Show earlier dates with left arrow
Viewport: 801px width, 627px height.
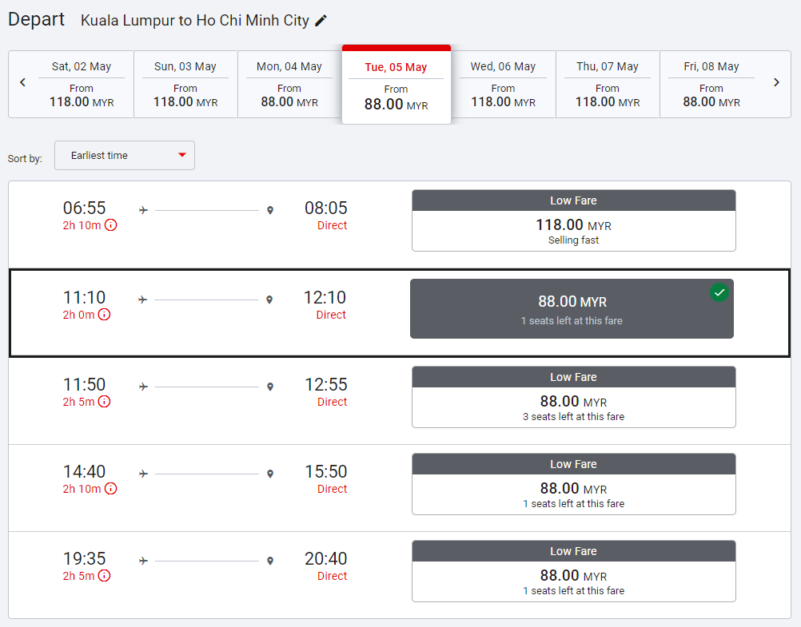coord(22,82)
